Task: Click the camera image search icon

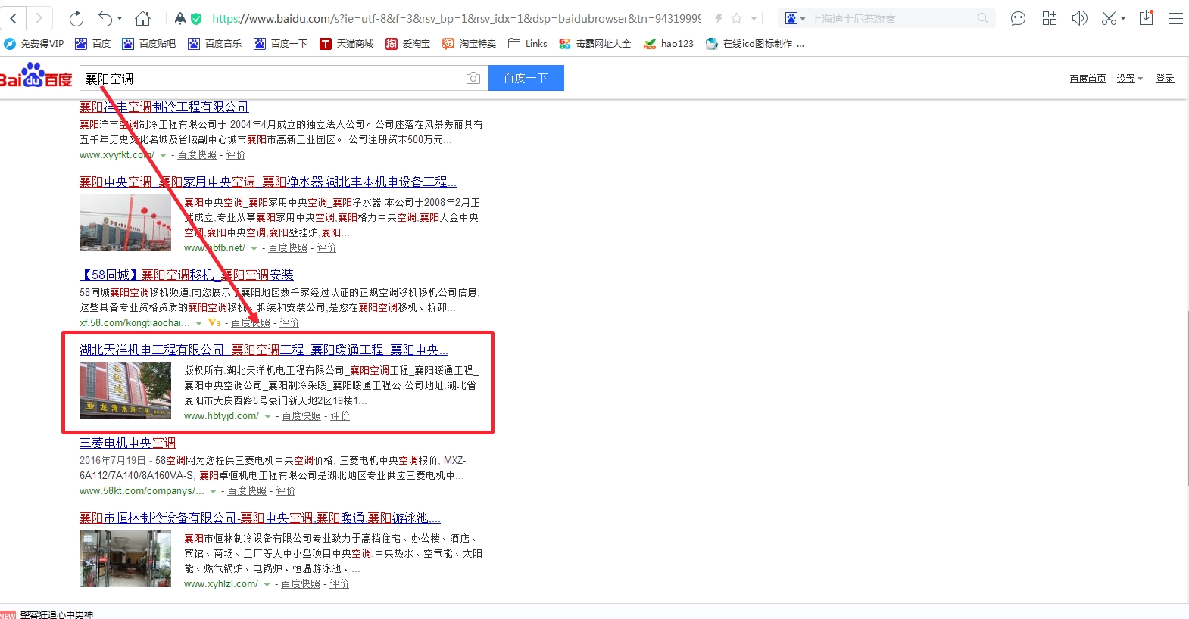Action: click(473, 78)
